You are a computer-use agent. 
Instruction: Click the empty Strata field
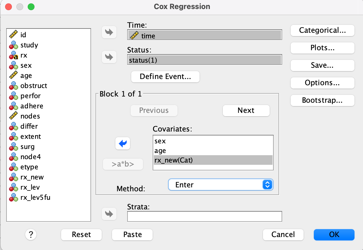[204, 216]
